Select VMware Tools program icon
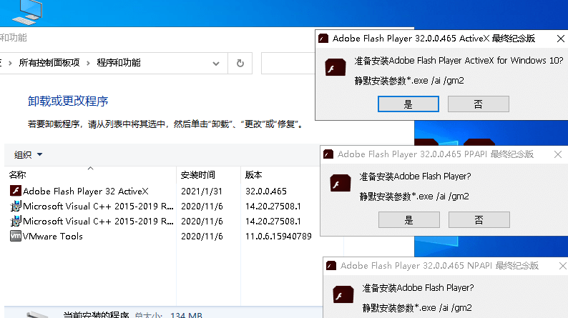 [16, 236]
